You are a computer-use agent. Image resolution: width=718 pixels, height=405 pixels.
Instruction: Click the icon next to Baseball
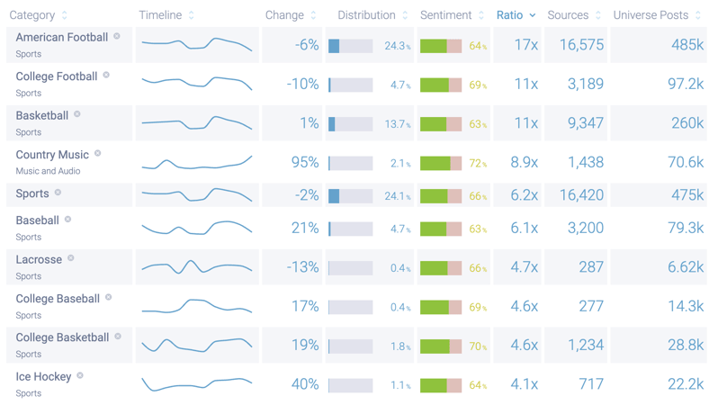pyautogui.click(x=68, y=220)
